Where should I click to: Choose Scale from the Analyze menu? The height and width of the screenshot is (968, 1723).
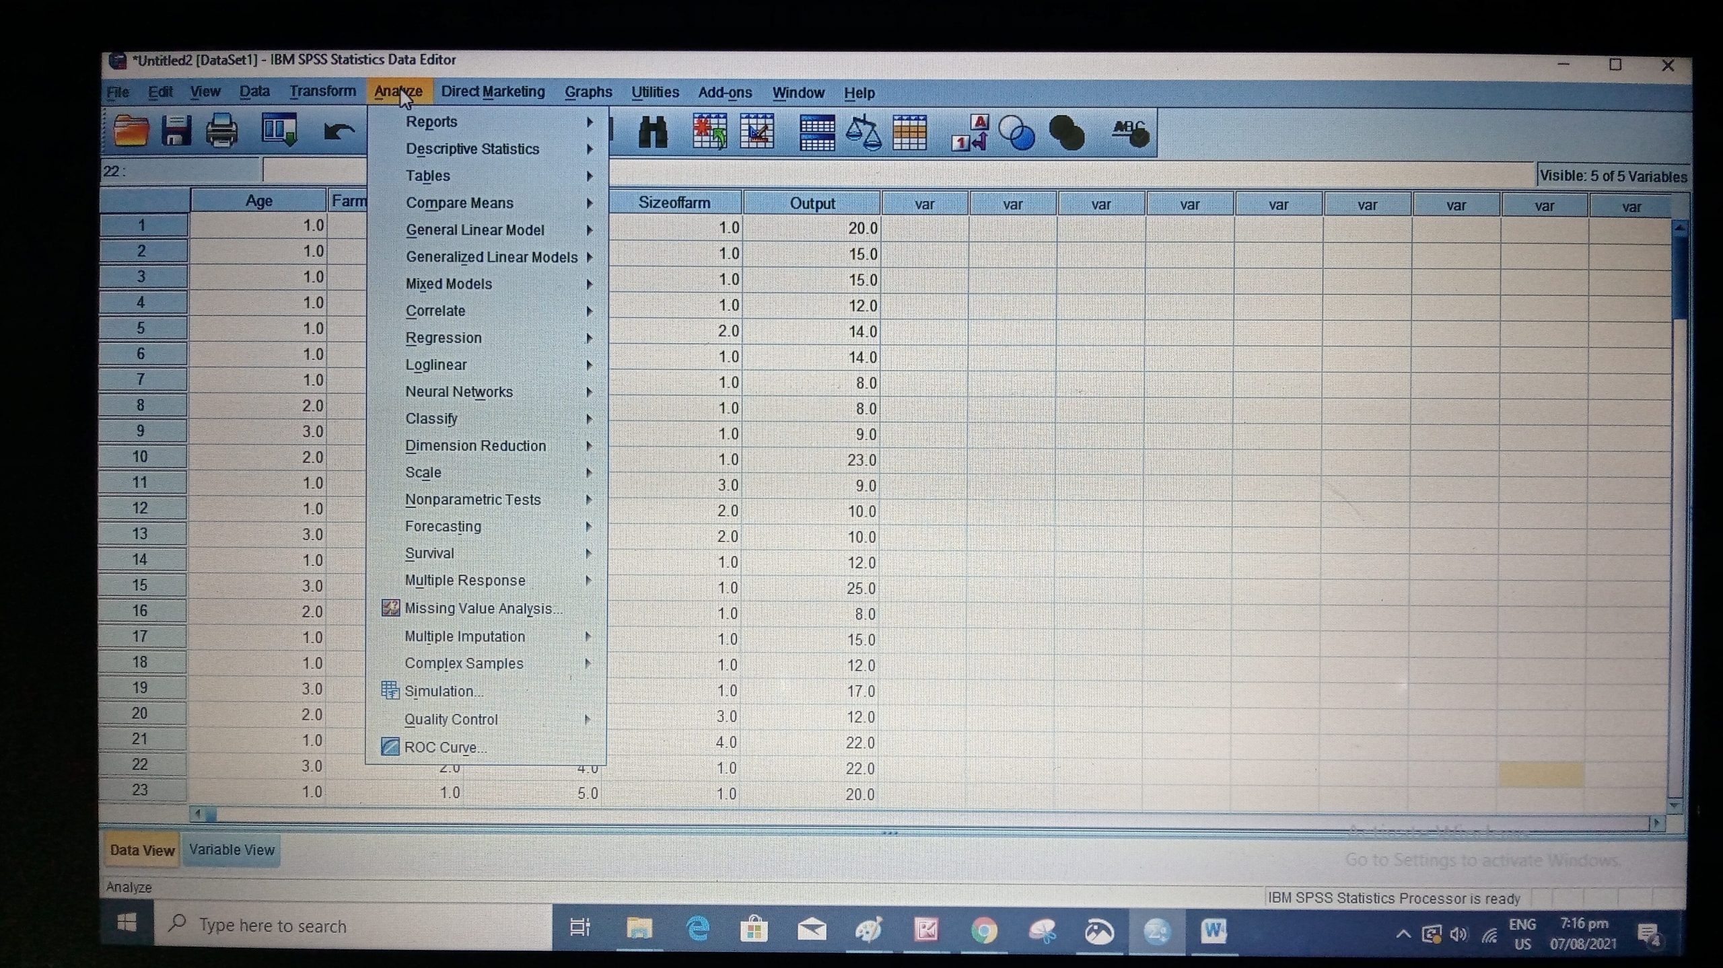[x=487, y=472]
